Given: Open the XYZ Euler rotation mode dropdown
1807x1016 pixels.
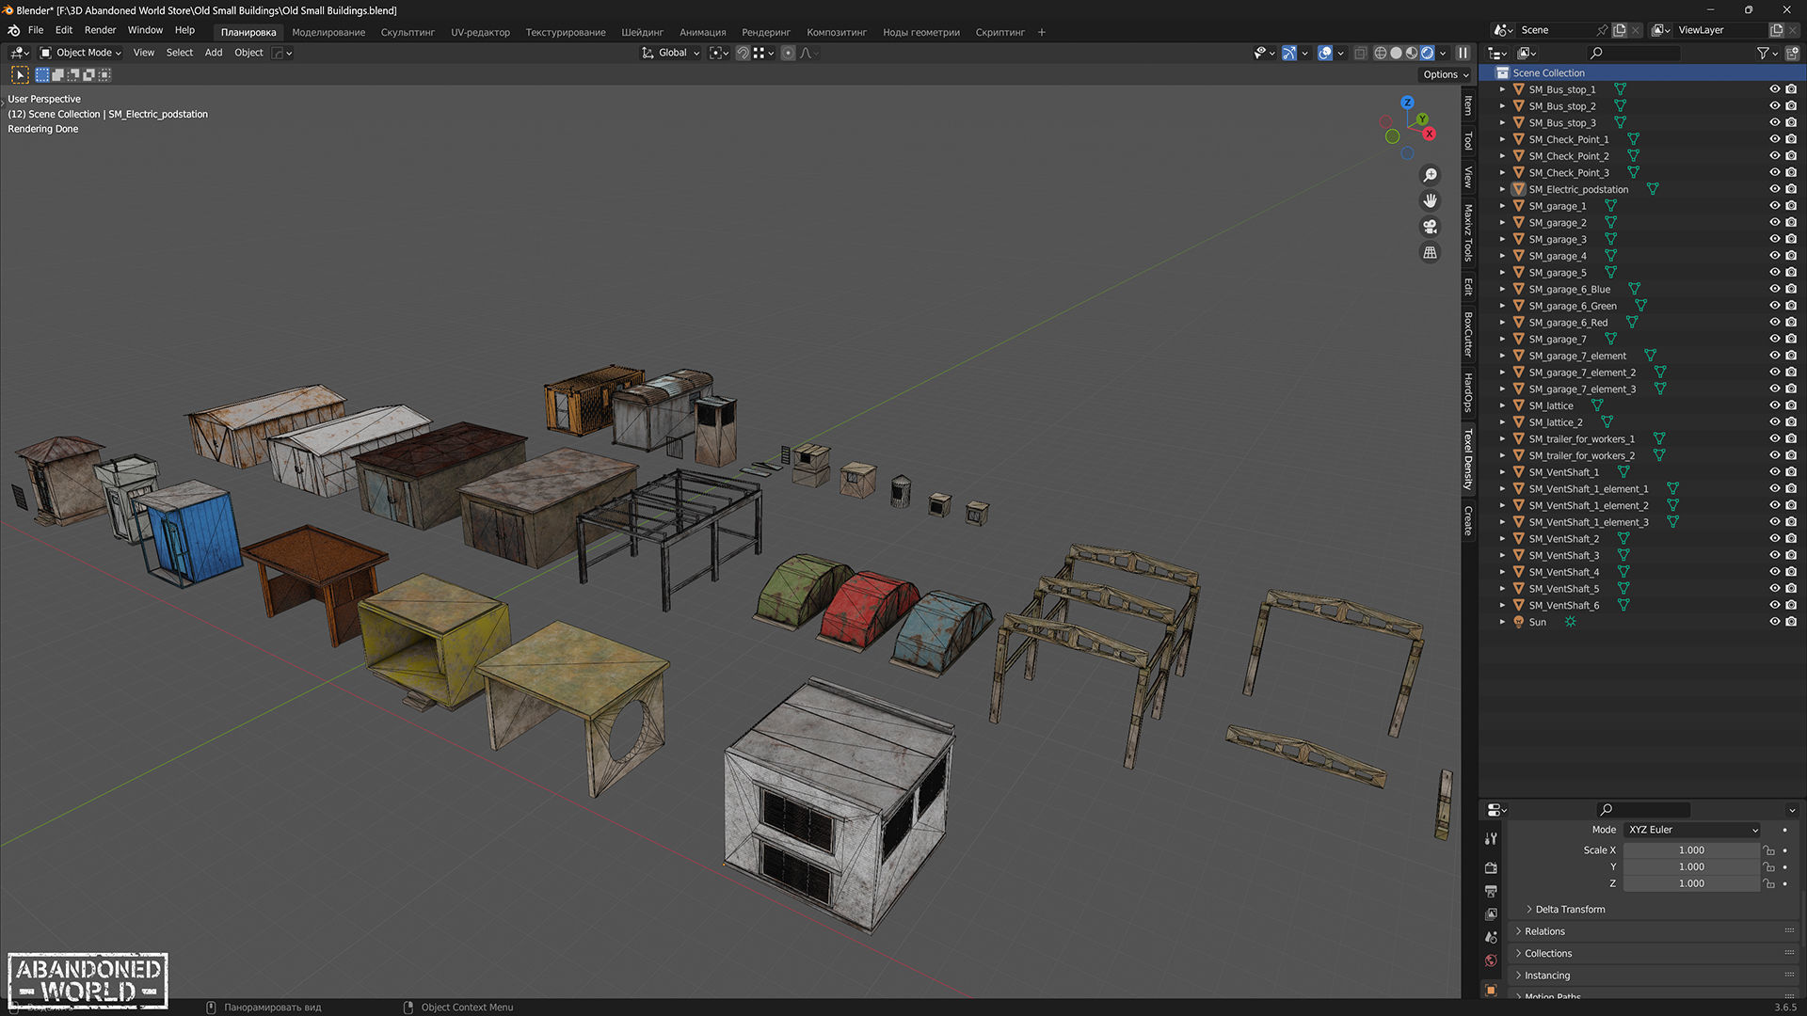Looking at the screenshot, I should coord(1692,830).
